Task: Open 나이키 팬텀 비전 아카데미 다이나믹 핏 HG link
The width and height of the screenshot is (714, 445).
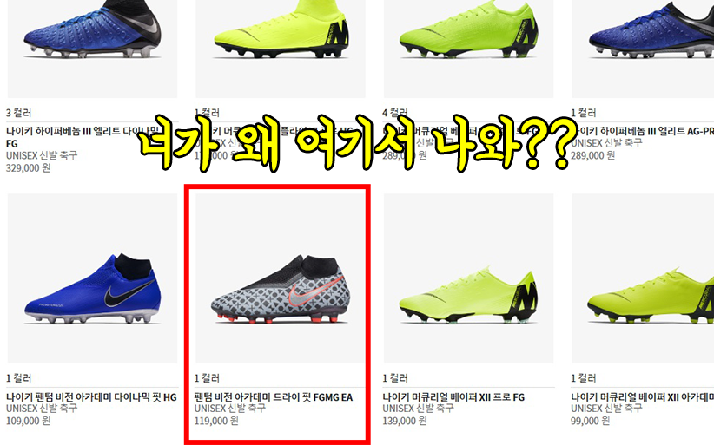Action: [91, 397]
